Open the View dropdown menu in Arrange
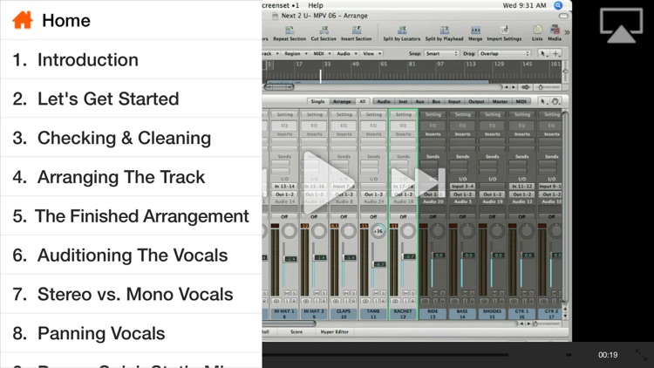This screenshot has width=654, height=368. 371,53
